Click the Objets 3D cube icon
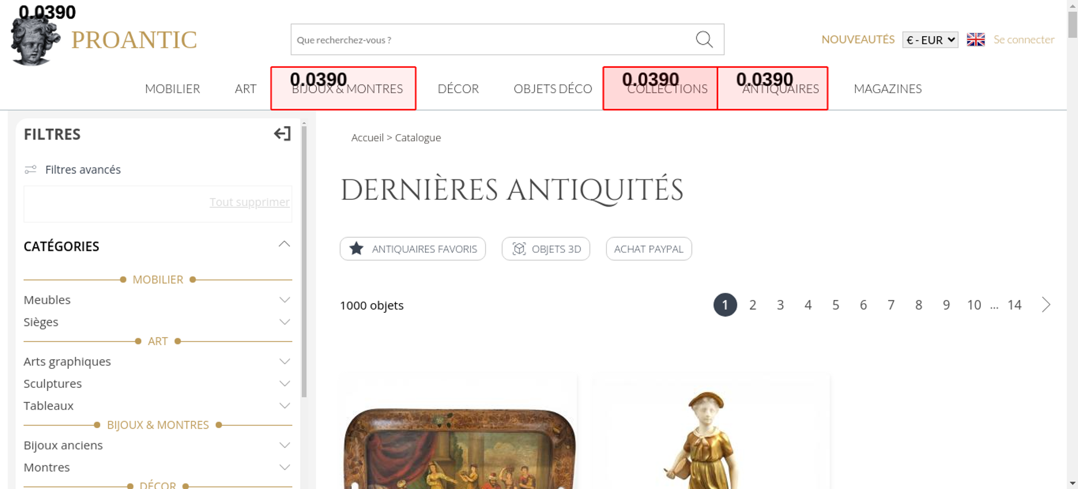 519,249
